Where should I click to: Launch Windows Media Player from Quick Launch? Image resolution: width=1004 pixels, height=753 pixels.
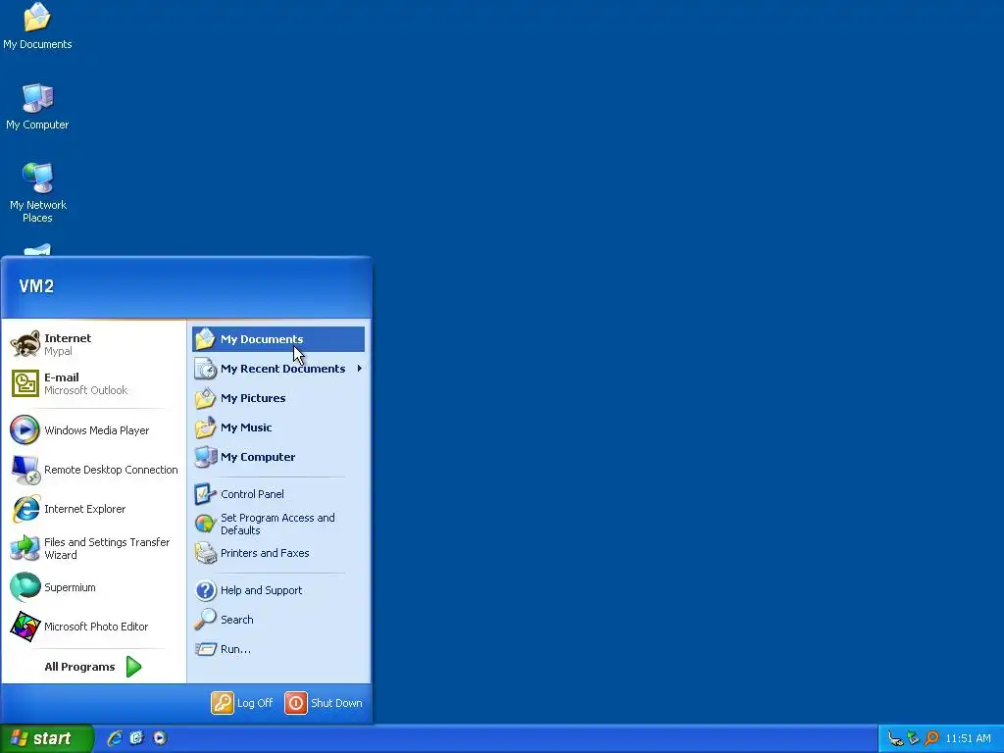tap(160, 738)
